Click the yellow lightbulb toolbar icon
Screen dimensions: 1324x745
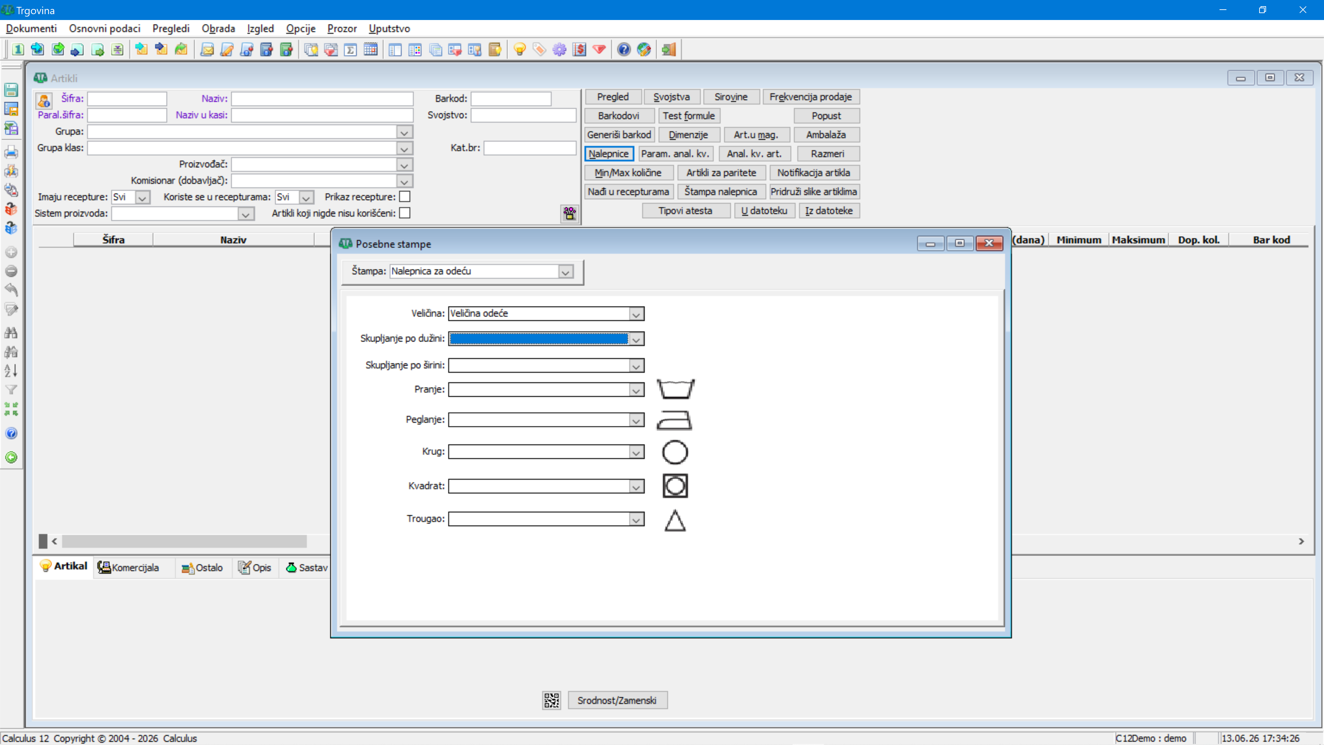tap(520, 49)
